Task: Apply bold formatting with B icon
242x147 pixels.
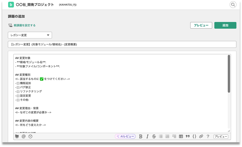Action: [141, 136]
